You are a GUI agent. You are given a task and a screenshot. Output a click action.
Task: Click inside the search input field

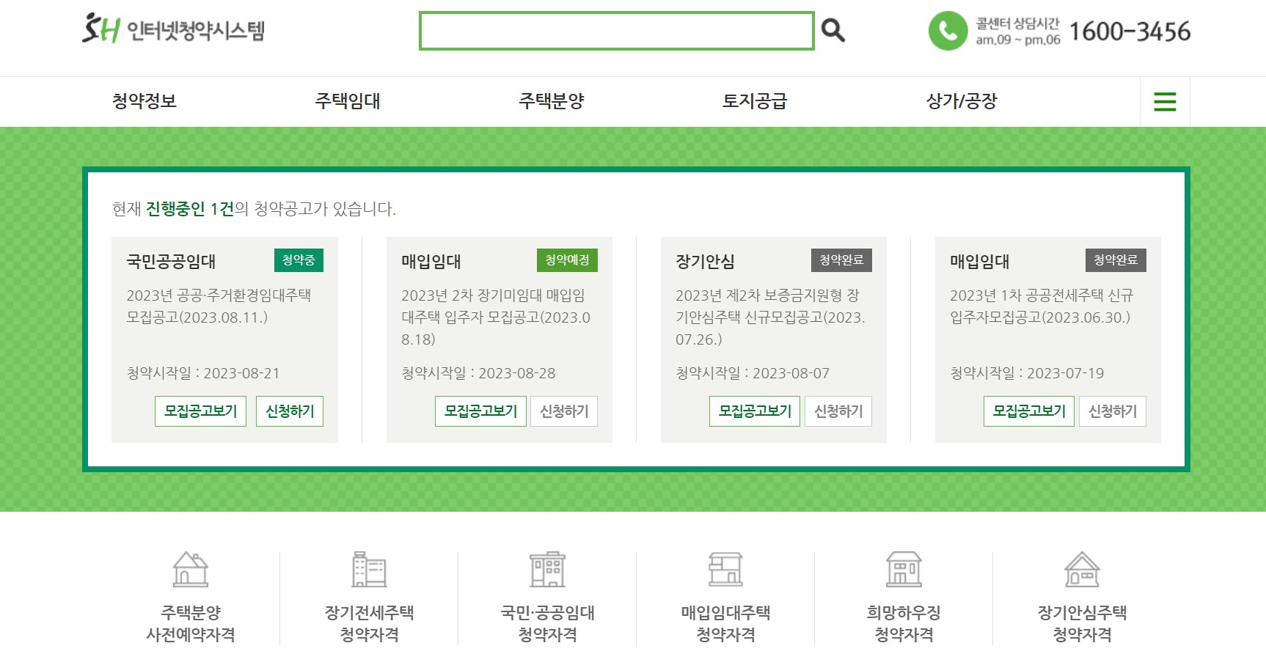[x=616, y=32]
